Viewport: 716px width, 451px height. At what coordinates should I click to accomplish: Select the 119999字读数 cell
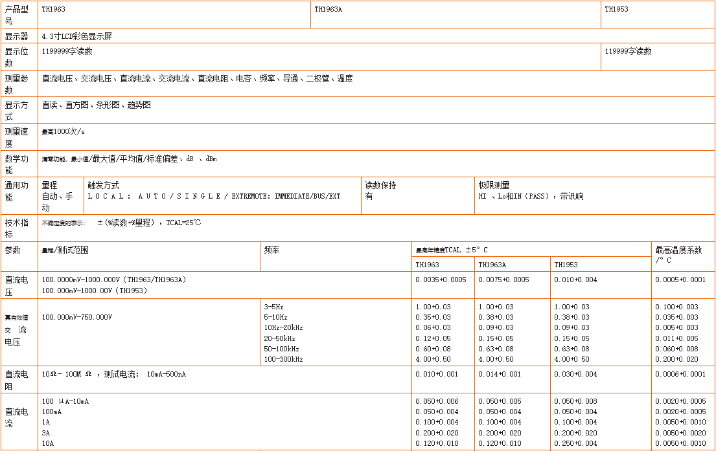[x=629, y=52]
